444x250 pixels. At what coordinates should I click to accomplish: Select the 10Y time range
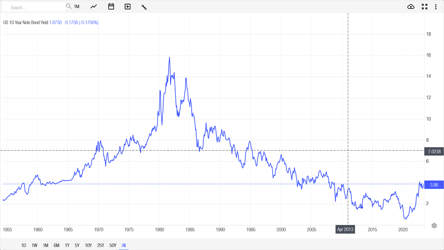(88, 245)
